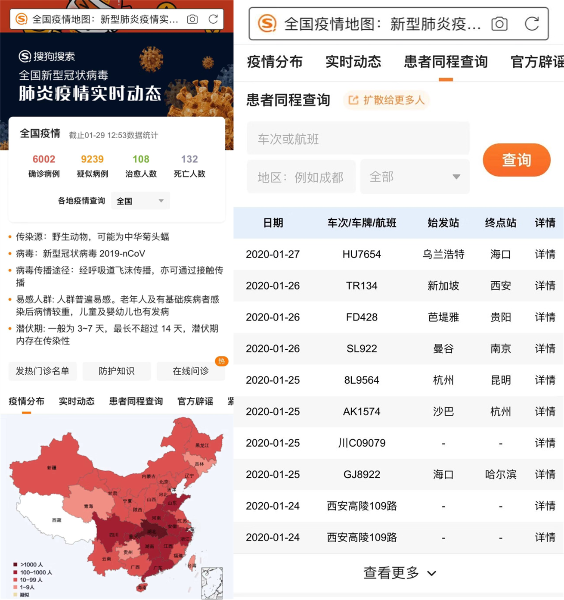The image size is (564, 600).
Task: Select 实时动态 in the right top navigation
Action: tap(353, 62)
